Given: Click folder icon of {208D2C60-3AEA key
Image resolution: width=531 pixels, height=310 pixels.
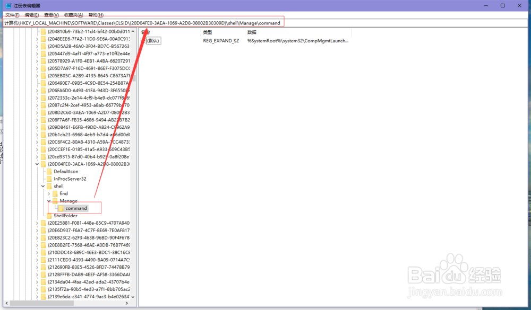Looking at the screenshot, I should coord(43,112).
